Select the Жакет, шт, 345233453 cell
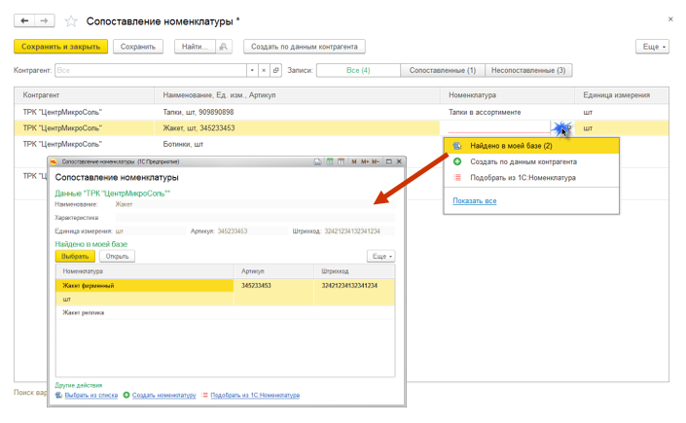Screen dimensions: 686x423 (x=297, y=128)
